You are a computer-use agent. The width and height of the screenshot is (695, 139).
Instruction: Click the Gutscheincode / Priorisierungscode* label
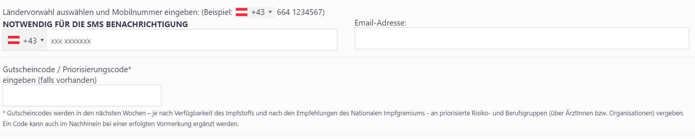coord(67,69)
